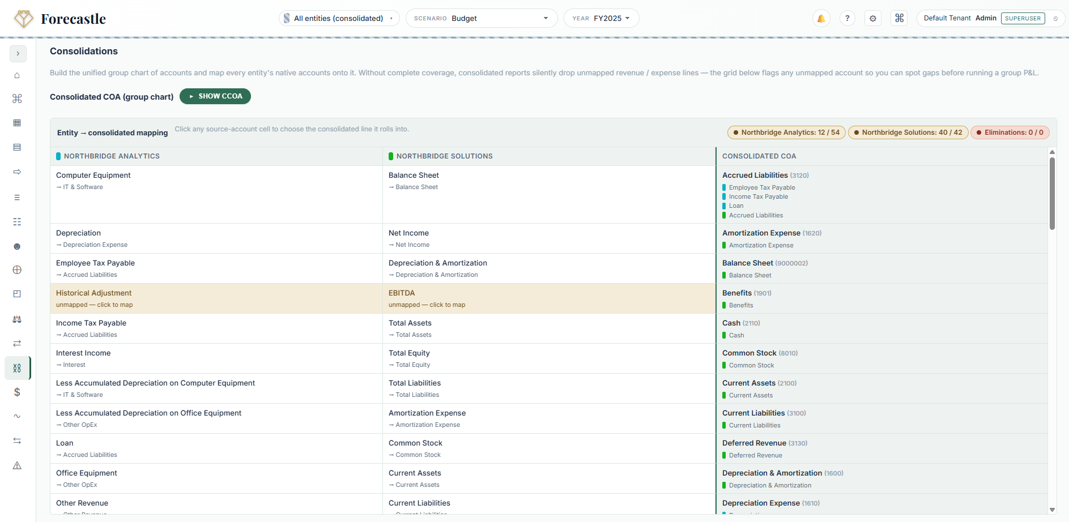Click the Solutions Common Stock cell
Screen dimensions: 1069x522
click(549, 448)
